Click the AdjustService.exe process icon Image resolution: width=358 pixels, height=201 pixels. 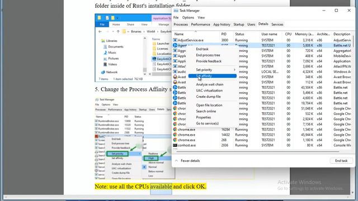175,40
